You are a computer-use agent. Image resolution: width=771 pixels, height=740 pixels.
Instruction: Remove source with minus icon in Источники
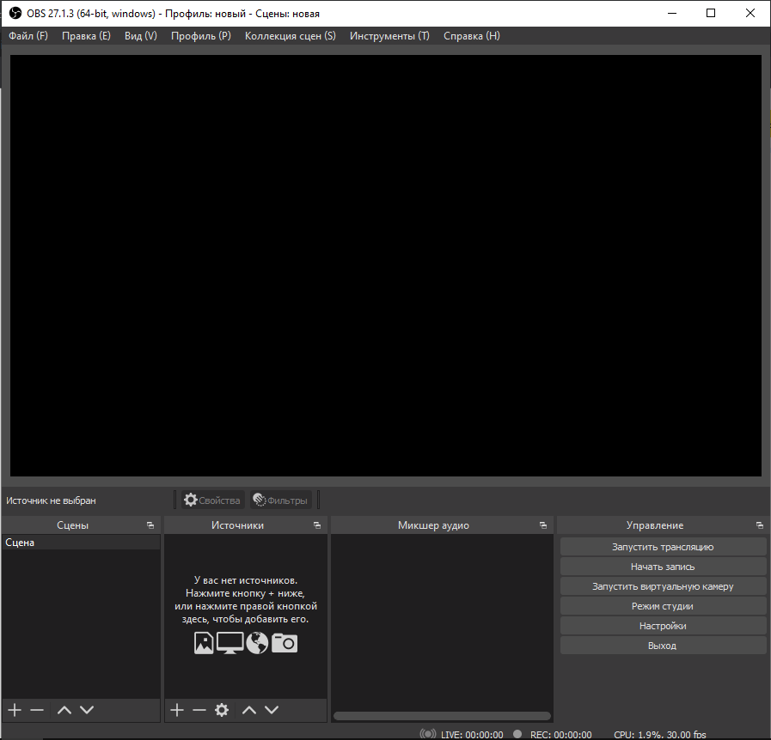coord(199,710)
